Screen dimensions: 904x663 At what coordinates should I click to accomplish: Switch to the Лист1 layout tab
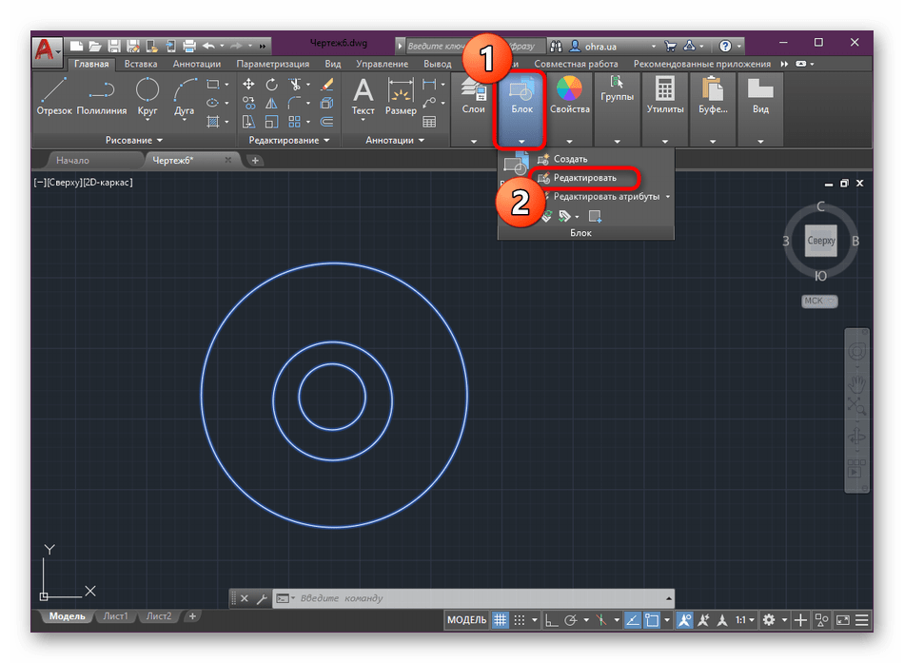click(116, 616)
